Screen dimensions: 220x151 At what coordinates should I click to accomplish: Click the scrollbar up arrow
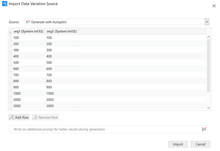tap(209, 37)
